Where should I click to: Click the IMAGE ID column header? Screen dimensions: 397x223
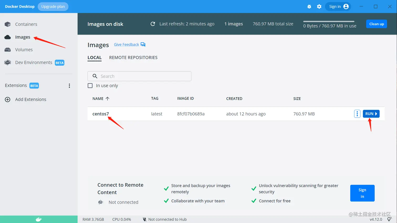tap(185, 99)
